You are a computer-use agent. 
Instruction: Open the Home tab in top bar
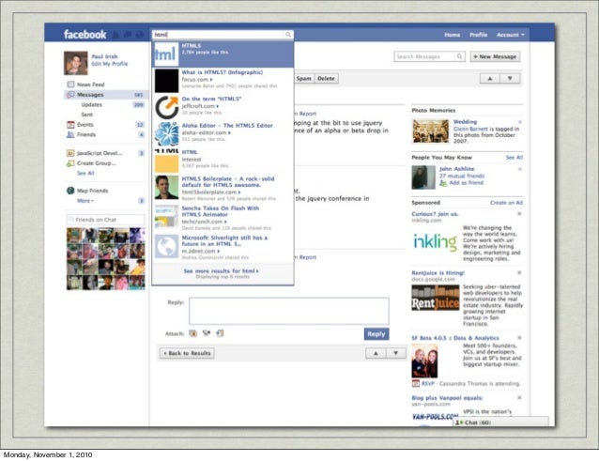453,35
